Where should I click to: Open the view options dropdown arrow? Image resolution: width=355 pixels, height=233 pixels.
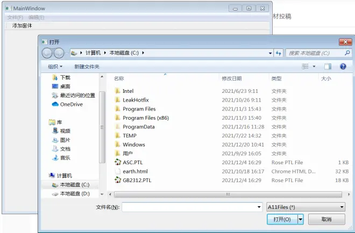314,67
